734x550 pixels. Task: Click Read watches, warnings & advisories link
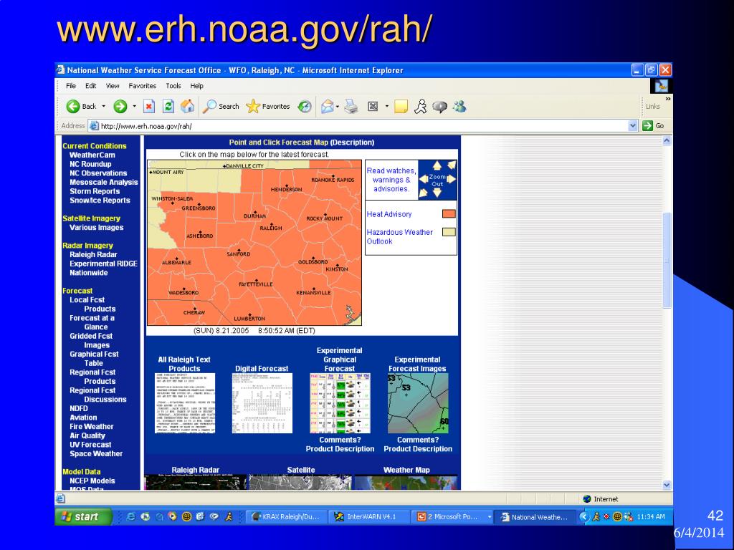click(391, 180)
